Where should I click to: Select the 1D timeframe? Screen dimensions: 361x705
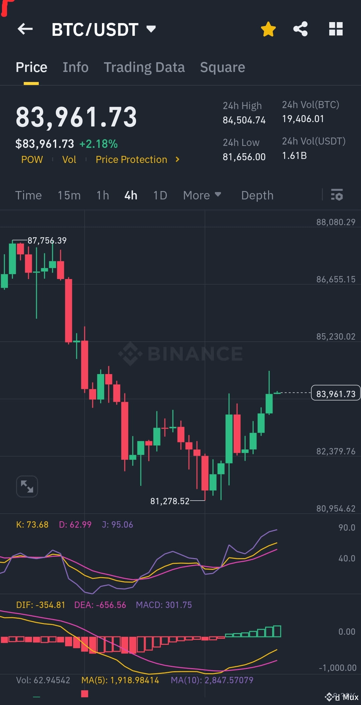coord(160,195)
